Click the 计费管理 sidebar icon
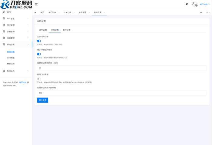 pos(4,31)
